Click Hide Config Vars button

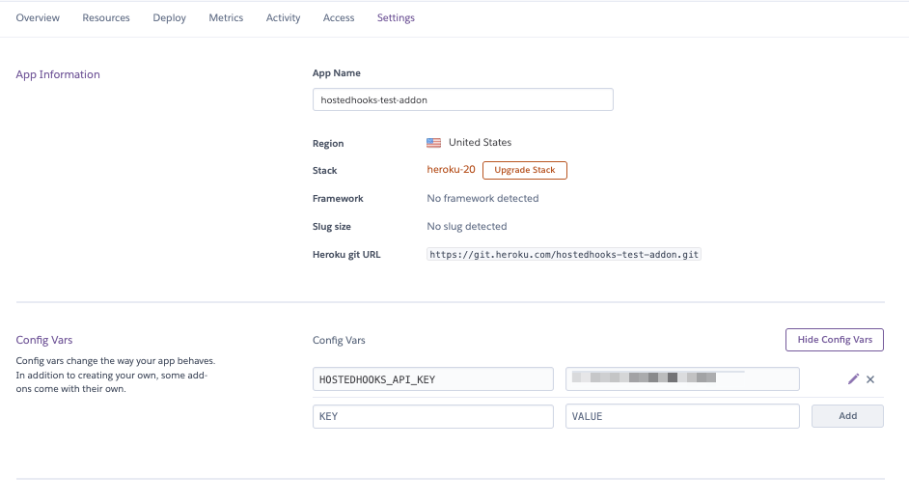point(835,340)
